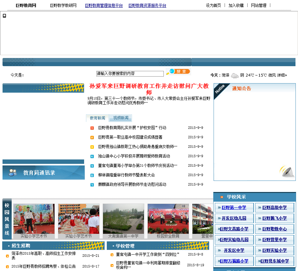Open 巨野教学教研网 in top navigation
The height and width of the screenshot is (271, 298).
coord(63,5)
